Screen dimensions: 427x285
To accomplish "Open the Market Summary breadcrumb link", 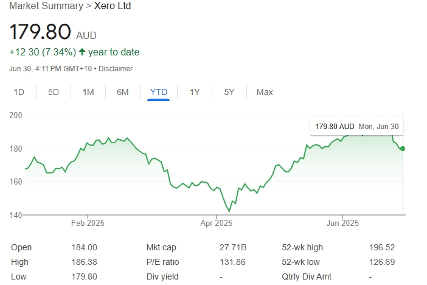I will tap(46, 6).
